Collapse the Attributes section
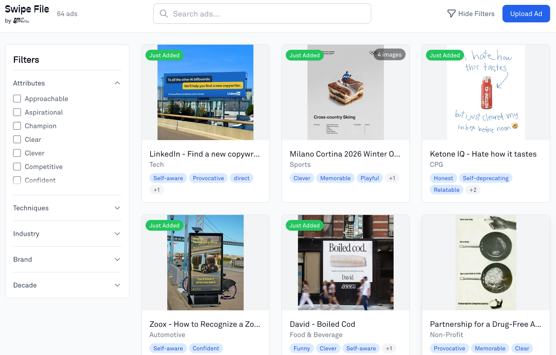556x355 pixels. [67, 83]
